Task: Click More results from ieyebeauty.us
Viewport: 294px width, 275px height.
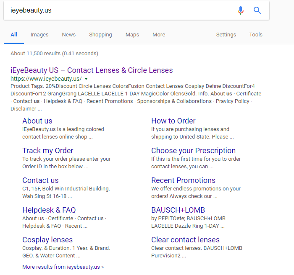Action: coord(63,267)
